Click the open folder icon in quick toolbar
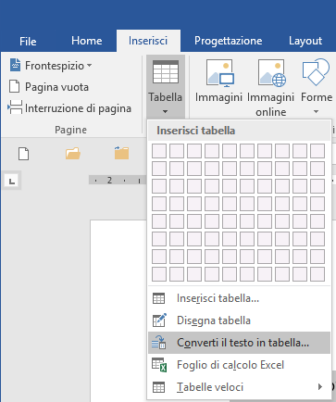 click(73, 154)
